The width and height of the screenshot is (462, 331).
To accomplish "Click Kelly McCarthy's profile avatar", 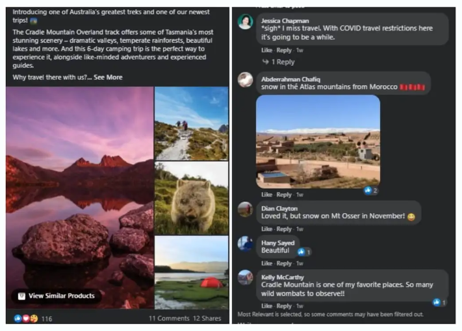I will [245, 277].
